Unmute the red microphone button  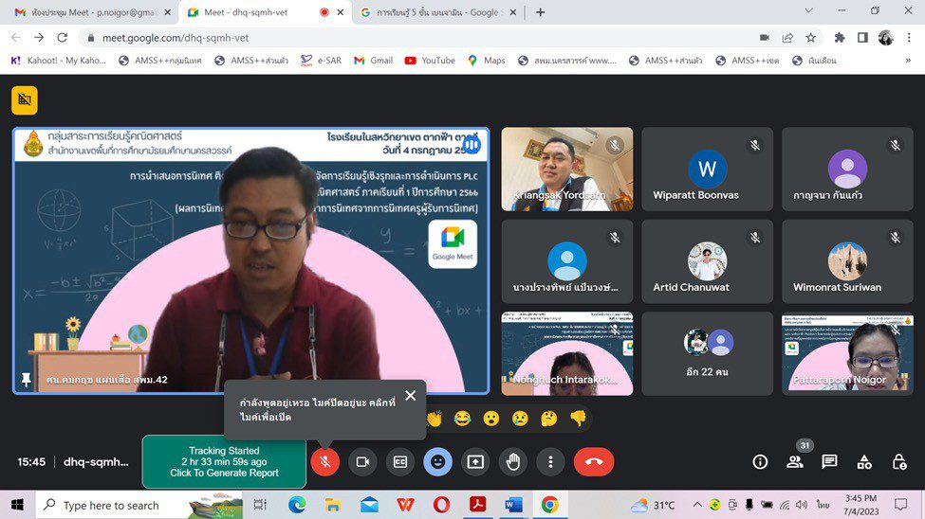pyautogui.click(x=325, y=462)
